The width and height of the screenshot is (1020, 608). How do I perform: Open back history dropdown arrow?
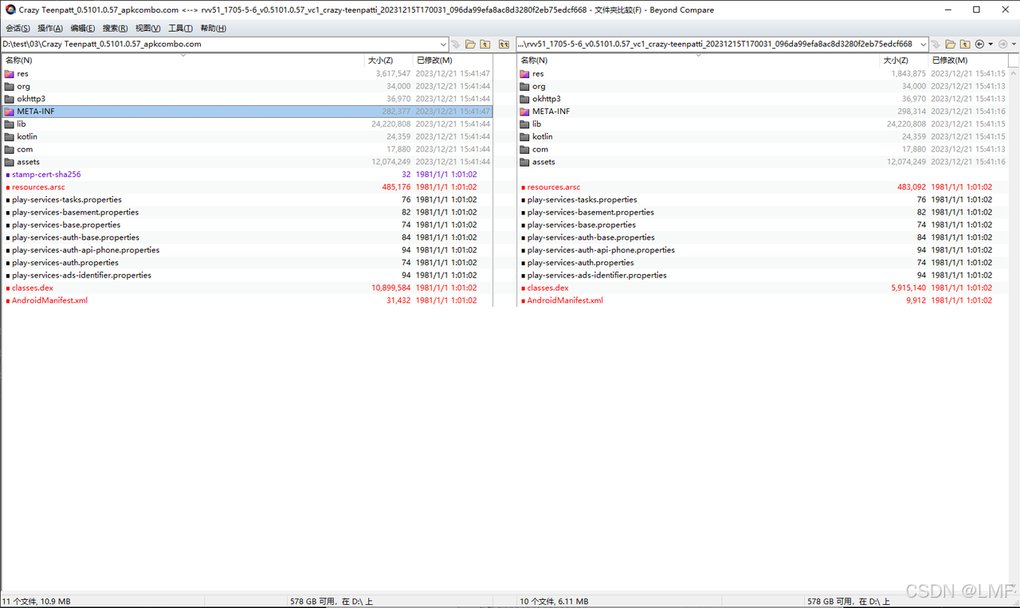click(991, 44)
